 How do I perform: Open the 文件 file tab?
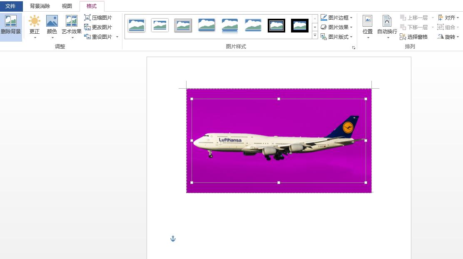[x=11, y=6]
